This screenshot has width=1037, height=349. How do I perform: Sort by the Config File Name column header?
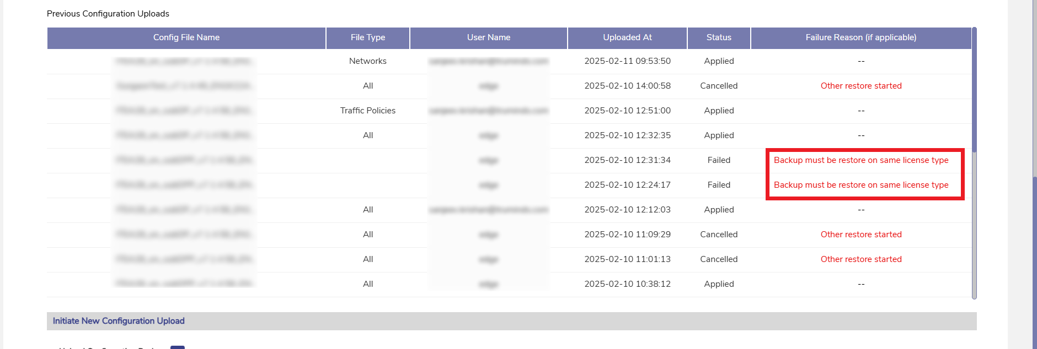pyautogui.click(x=186, y=37)
